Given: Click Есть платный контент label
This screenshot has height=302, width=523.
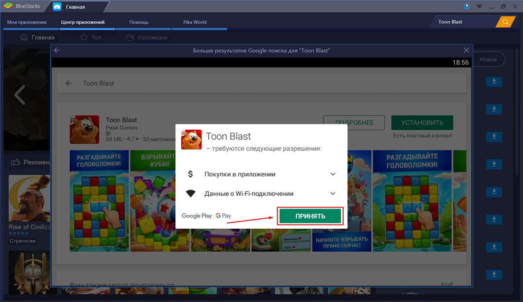Looking at the screenshot, I should (x=423, y=136).
